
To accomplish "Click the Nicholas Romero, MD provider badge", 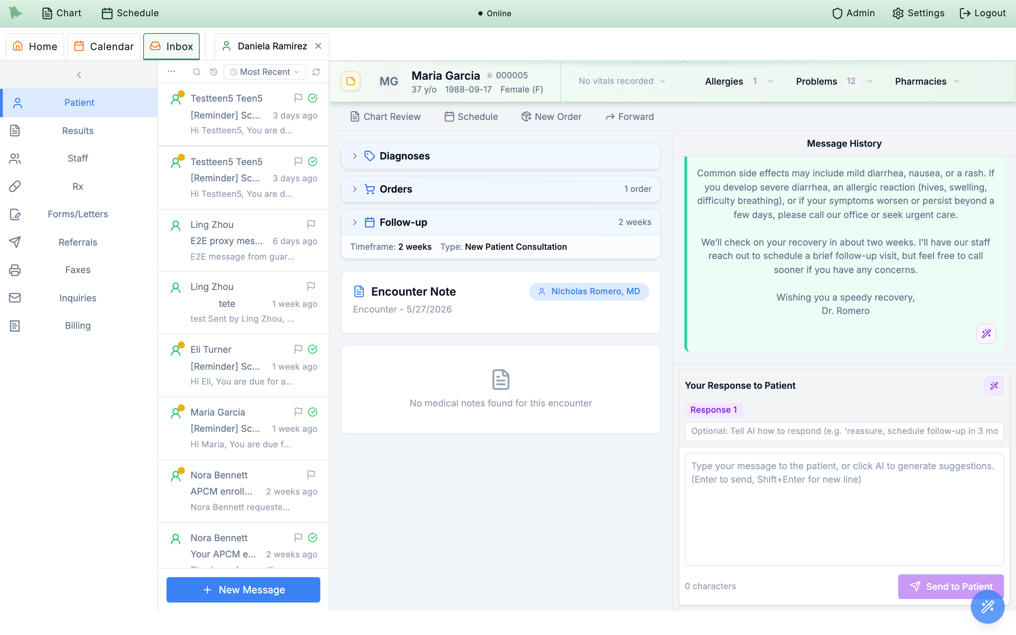I will coord(589,291).
